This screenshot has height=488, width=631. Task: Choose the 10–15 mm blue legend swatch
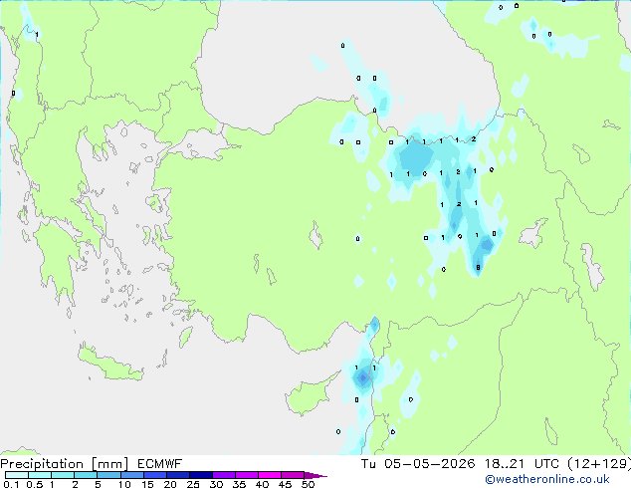pyautogui.click(x=132, y=475)
